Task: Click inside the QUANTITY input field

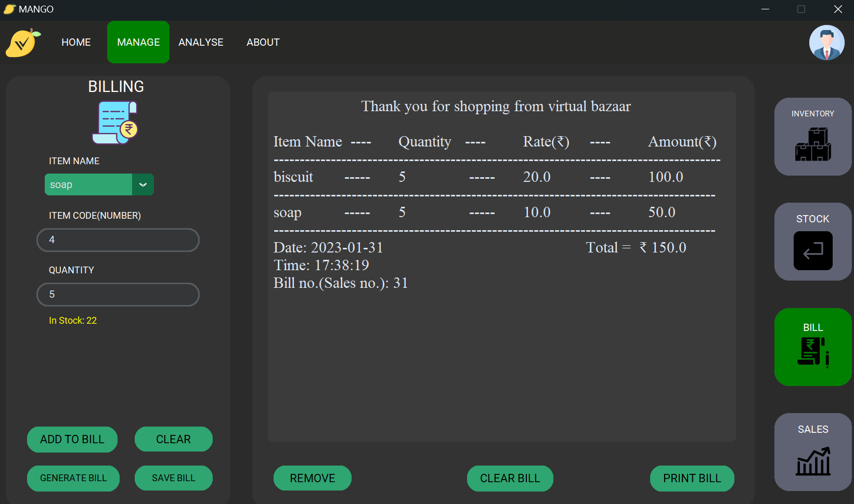Action: 118,295
